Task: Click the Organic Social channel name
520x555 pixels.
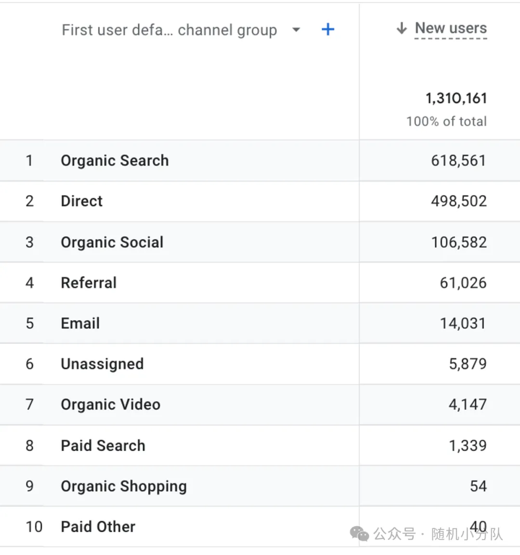Action: 112,242
